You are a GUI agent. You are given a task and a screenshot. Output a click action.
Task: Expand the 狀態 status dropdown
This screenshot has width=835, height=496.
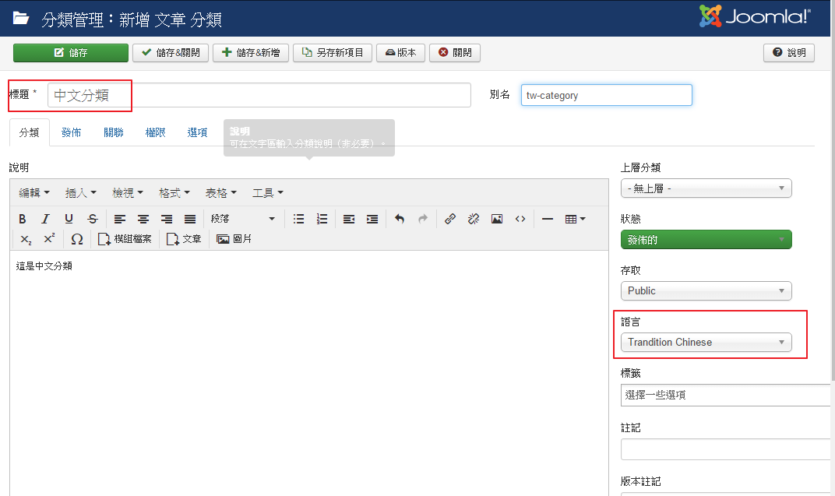pyautogui.click(x=706, y=240)
